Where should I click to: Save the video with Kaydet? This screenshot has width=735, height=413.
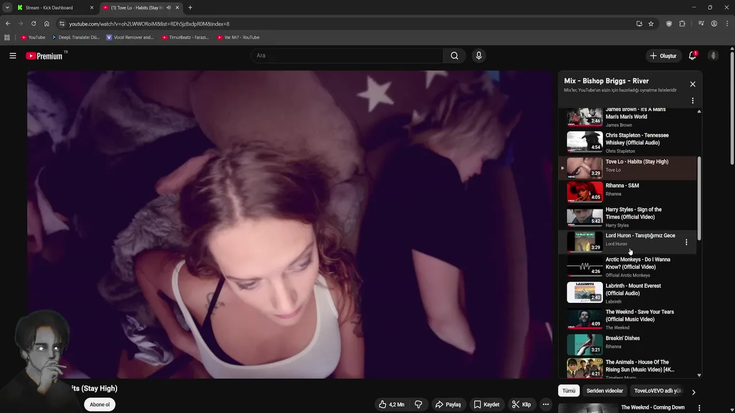pos(486,404)
